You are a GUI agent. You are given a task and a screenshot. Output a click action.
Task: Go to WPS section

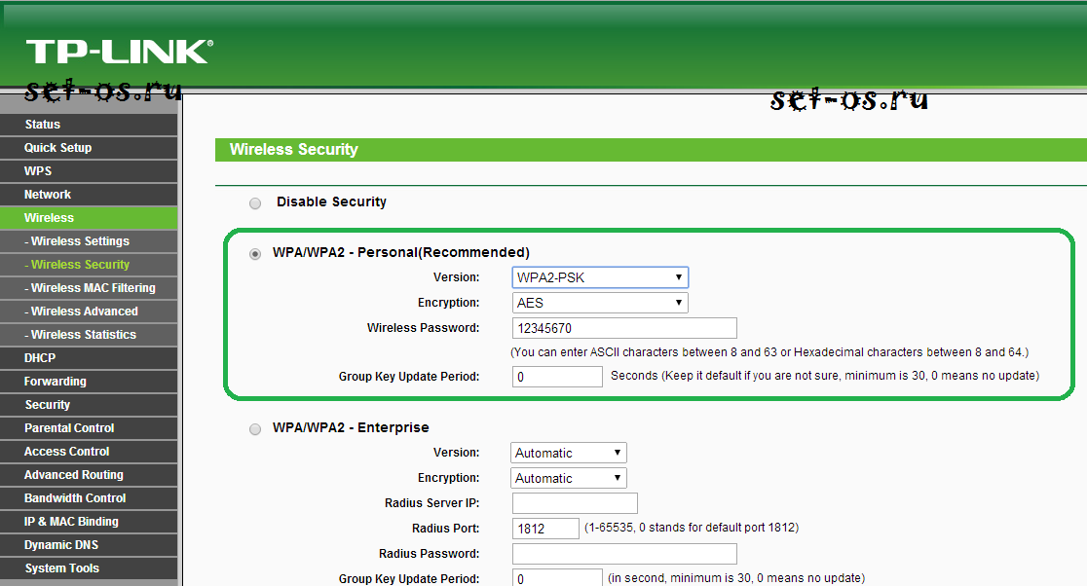(x=89, y=171)
